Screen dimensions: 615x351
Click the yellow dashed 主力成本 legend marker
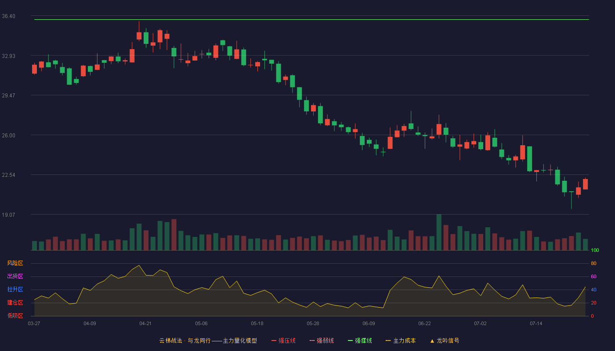point(388,340)
